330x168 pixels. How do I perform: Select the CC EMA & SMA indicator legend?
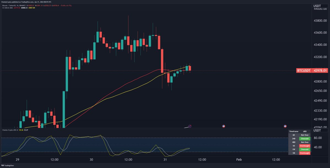[7, 8]
